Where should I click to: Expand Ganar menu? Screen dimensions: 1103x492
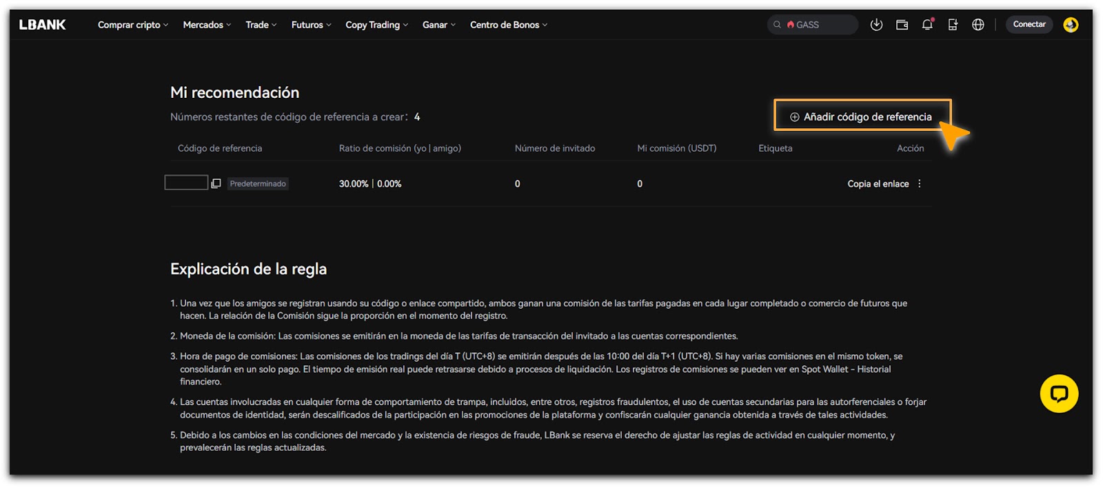439,25
